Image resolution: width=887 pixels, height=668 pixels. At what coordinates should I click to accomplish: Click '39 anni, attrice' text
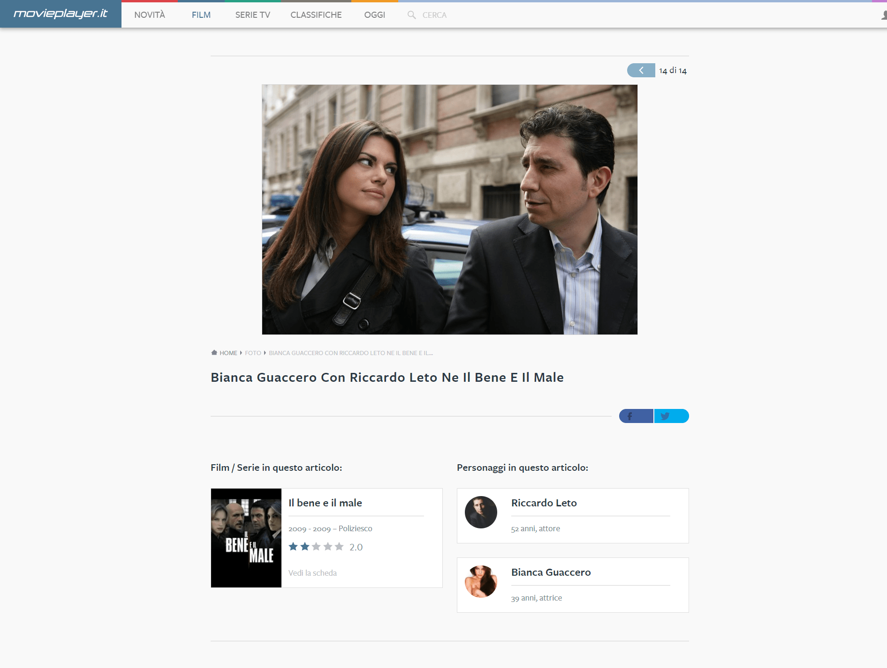[537, 598]
